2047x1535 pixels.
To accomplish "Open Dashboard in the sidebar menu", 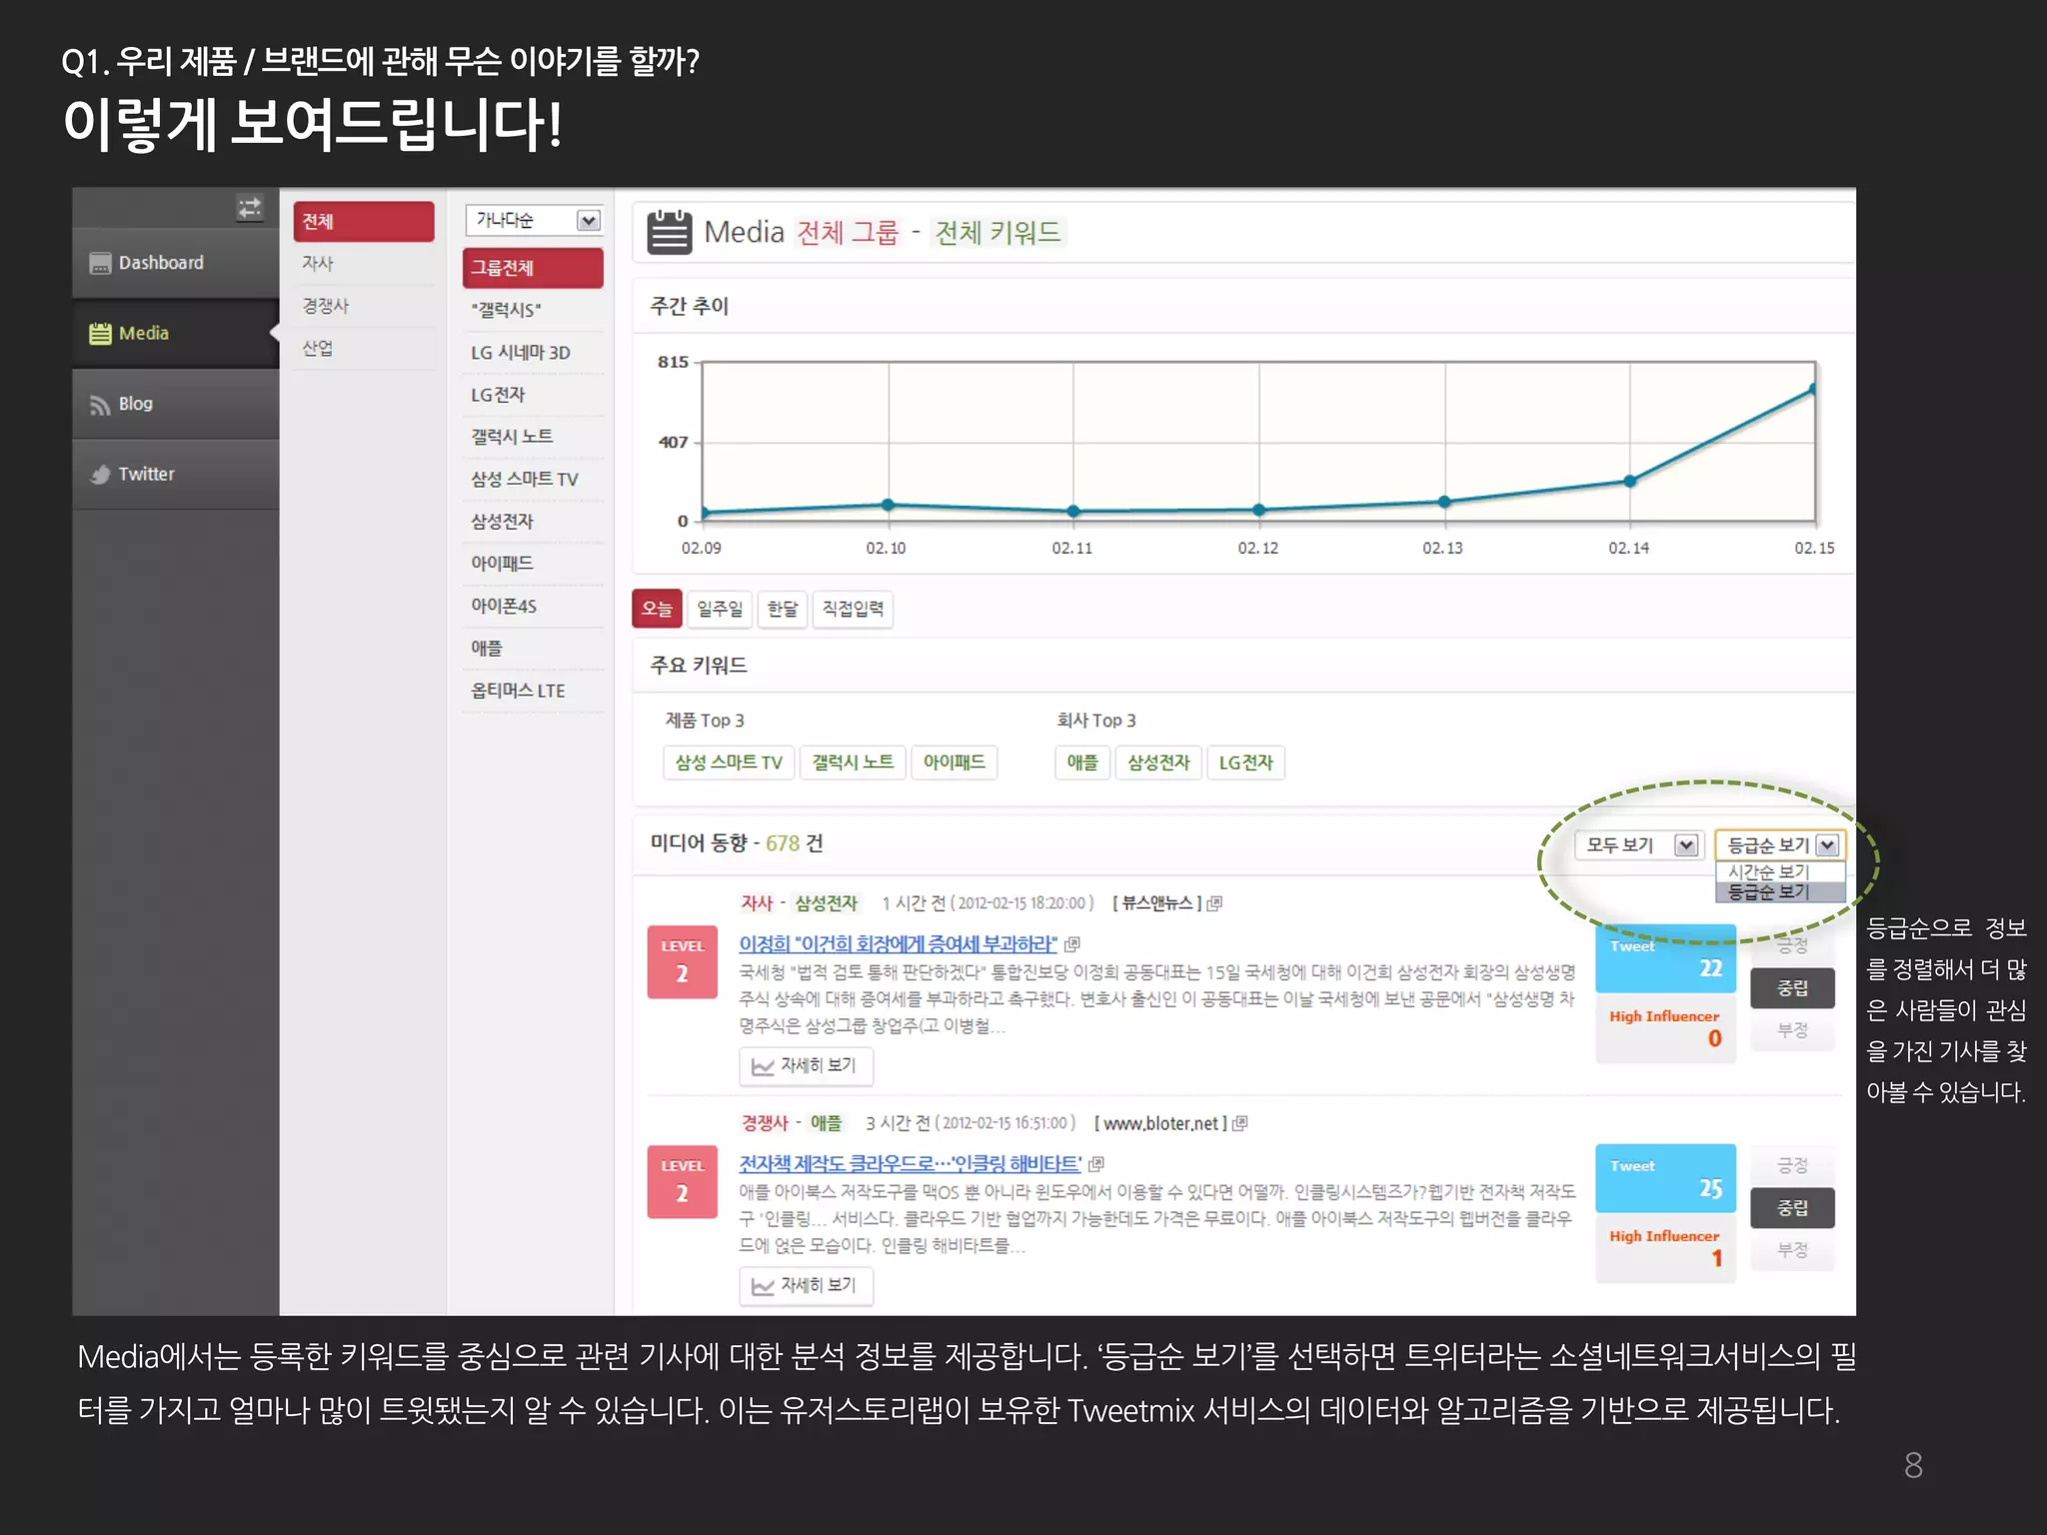I will click(x=176, y=263).
